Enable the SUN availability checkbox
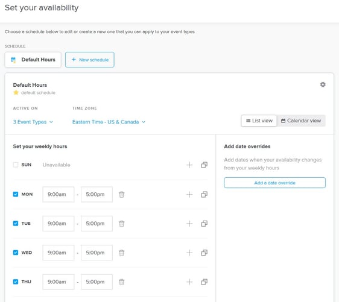 tap(16, 165)
